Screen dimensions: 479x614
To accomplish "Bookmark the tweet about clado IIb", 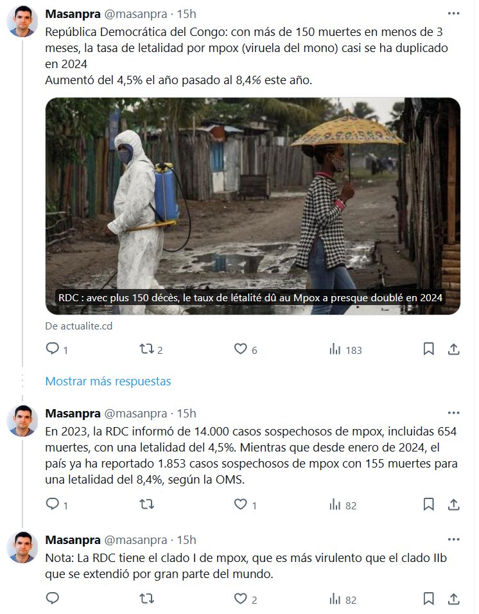I will pos(428,599).
